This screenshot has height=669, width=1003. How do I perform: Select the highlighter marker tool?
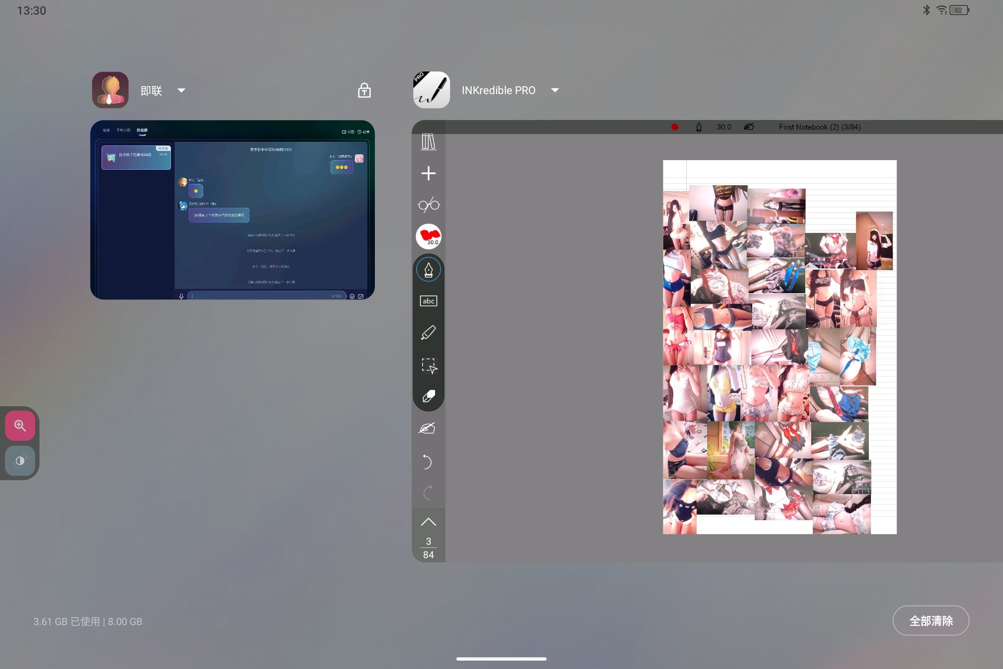coord(428,333)
